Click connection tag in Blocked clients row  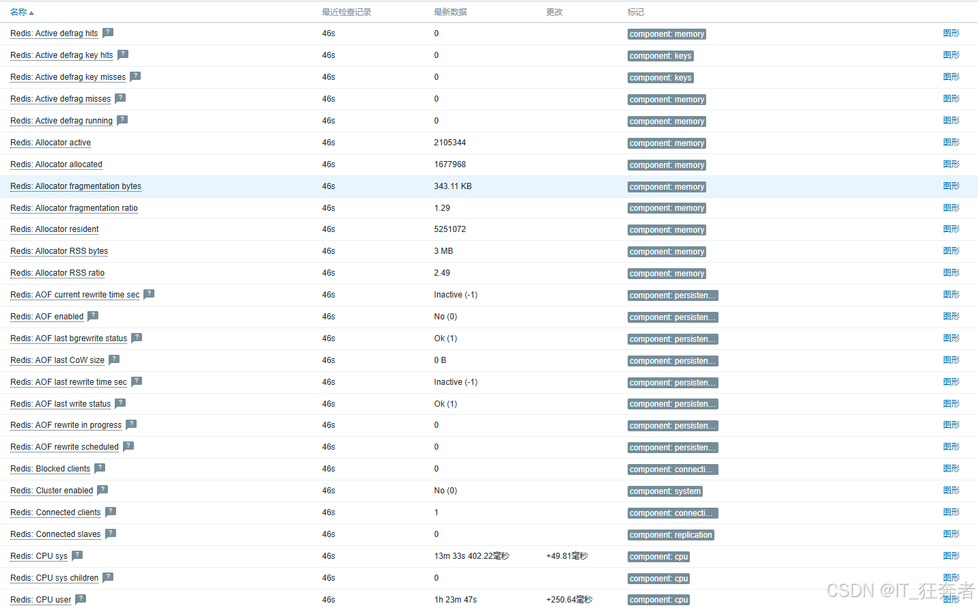(x=673, y=469)
